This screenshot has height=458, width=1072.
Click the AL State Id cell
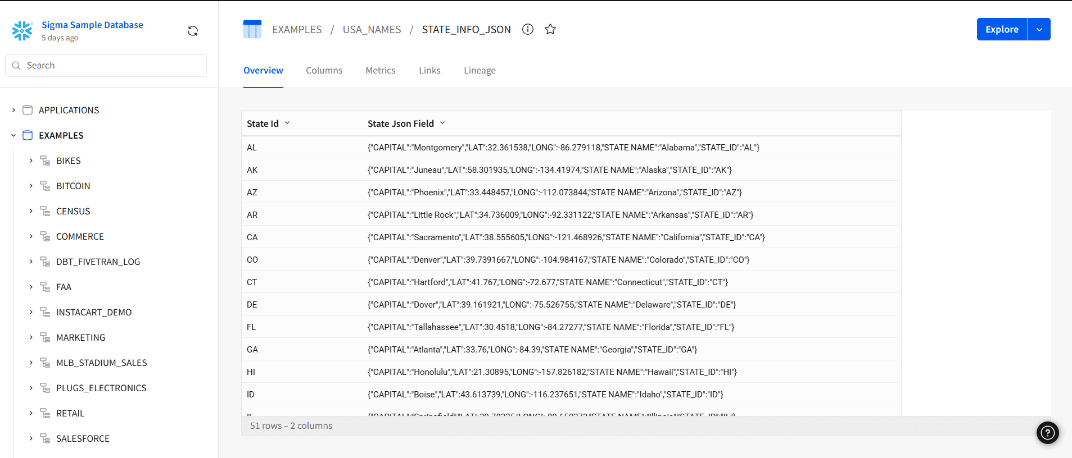coord(302,147)
